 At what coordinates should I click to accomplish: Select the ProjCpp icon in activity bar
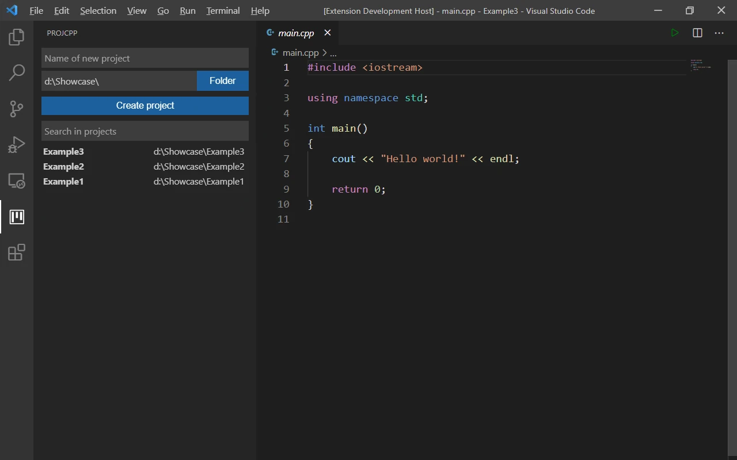(x=17, y=217)
